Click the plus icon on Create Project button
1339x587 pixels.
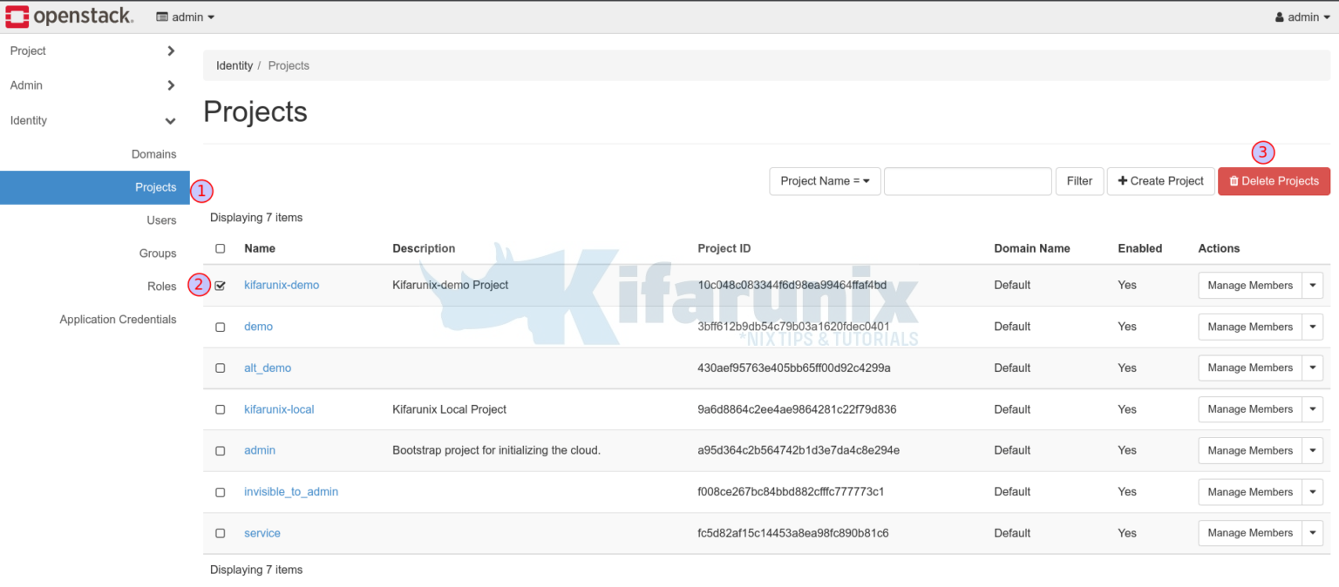(1124, 181)
